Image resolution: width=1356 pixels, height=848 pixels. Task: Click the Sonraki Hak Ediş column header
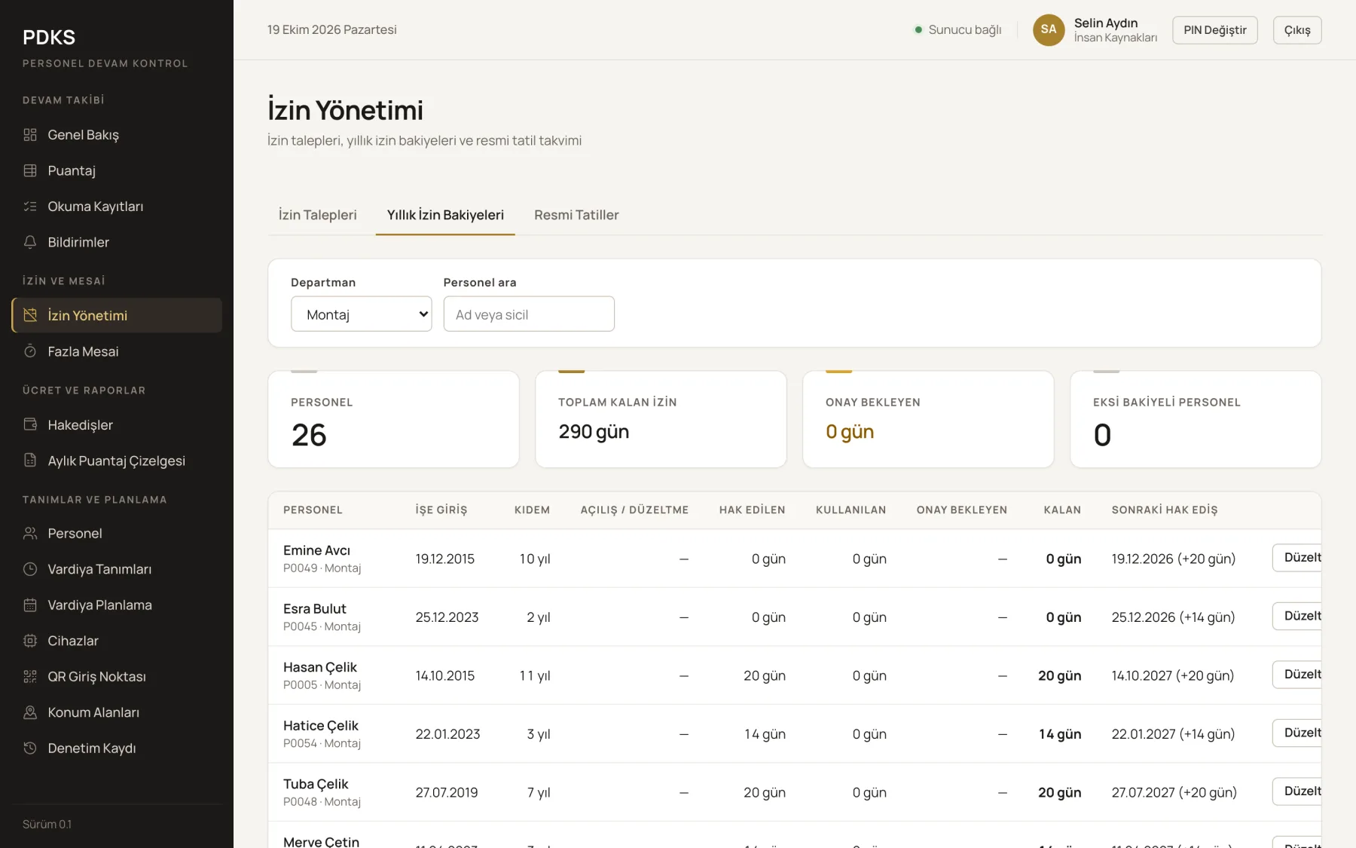pos(1165,510)
